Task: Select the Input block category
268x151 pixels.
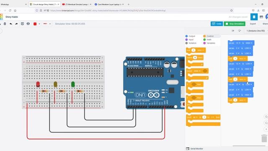Action: point(189,39)
